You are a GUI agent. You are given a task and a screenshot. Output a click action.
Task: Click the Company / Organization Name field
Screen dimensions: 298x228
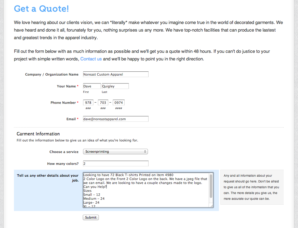116,74
